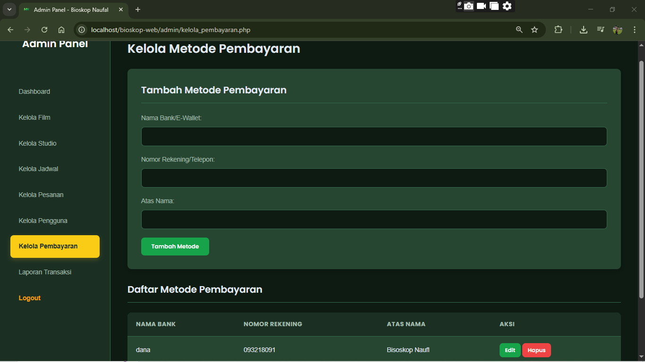Click the page vertical scrollbar
This screenshot has width=645, height=362.
tap(641, 179)
